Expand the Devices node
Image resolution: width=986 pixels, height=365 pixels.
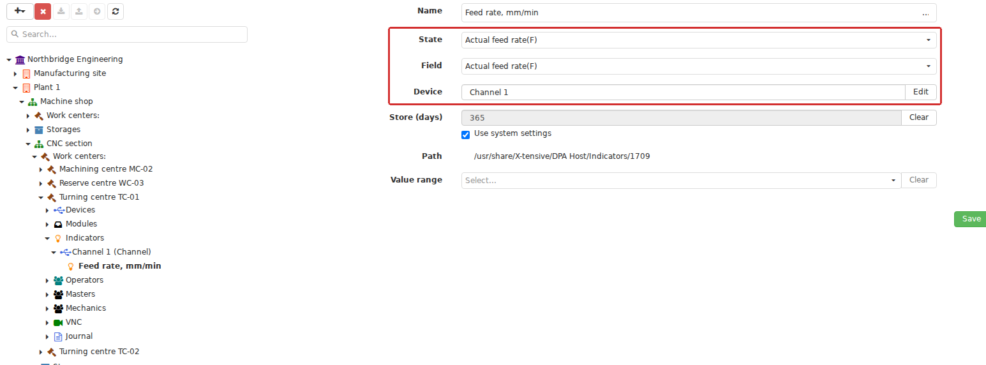pos(47,210)
